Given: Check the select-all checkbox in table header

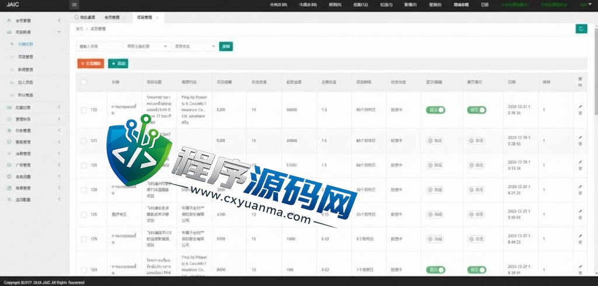Looking at the screenshot, I should click(84, 82).
